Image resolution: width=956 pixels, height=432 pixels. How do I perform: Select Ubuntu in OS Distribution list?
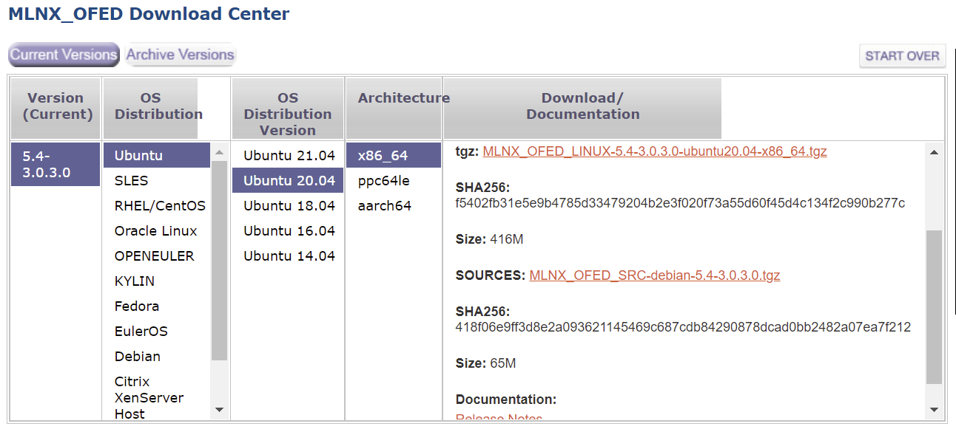(x=157, y=156)
